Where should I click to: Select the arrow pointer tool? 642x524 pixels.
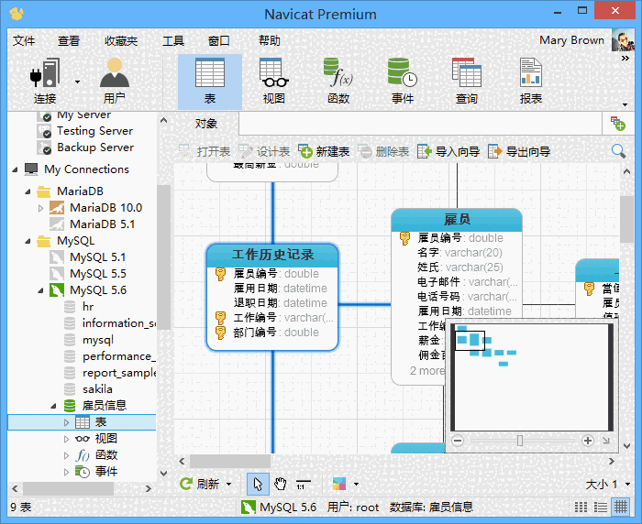pos(258,484)
